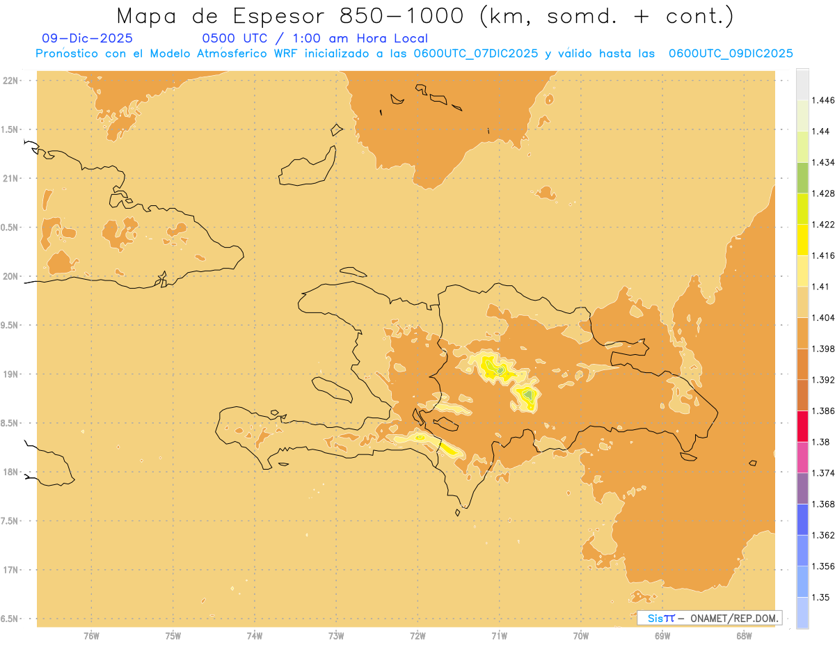
Task: Click the blue legend band between 1.362 and 1.368
Action: point(802,519)
